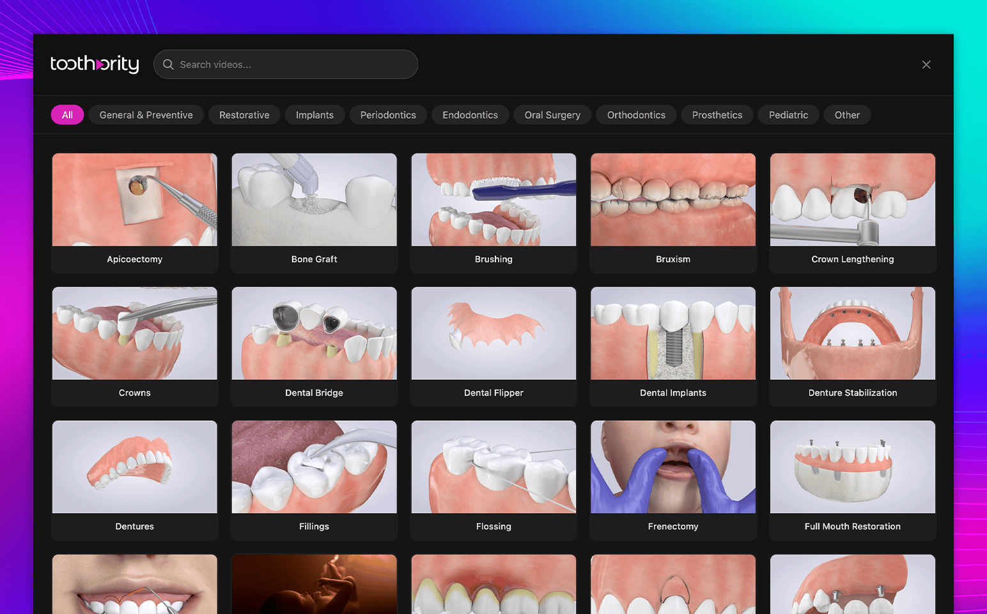Click the Apicoectomy title label

pos(135,259)
